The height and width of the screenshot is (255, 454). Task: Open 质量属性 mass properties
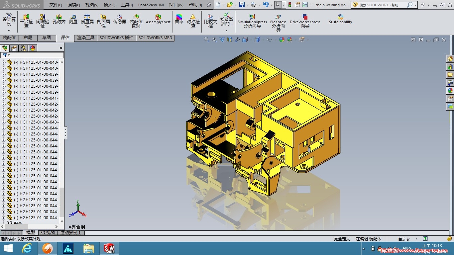87,21
